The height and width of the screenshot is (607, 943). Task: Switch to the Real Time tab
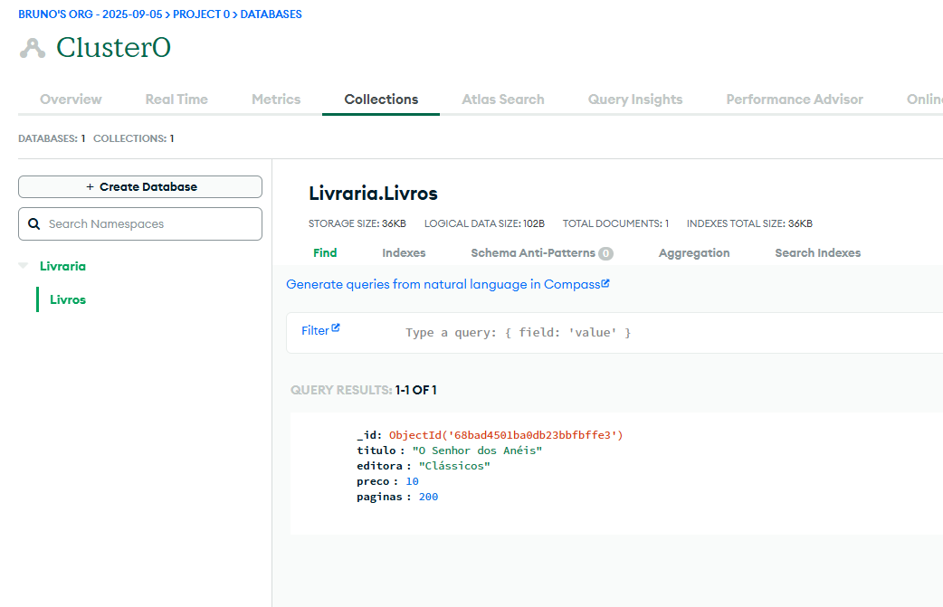click(176, 100)
